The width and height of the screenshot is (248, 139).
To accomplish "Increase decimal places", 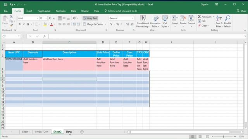I will click(x=128, y=24).
